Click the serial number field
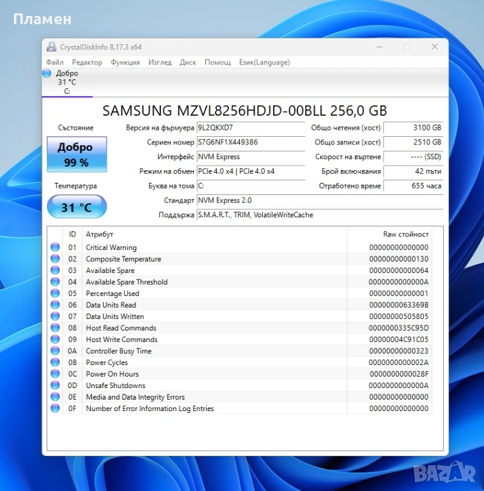484x491 pixels. coord(250,143)
